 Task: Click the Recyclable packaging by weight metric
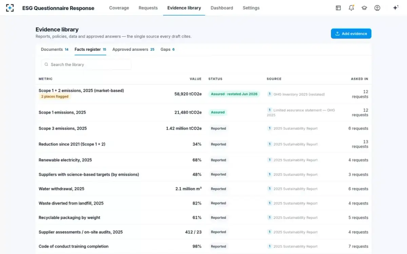click(x=70, y=217)
